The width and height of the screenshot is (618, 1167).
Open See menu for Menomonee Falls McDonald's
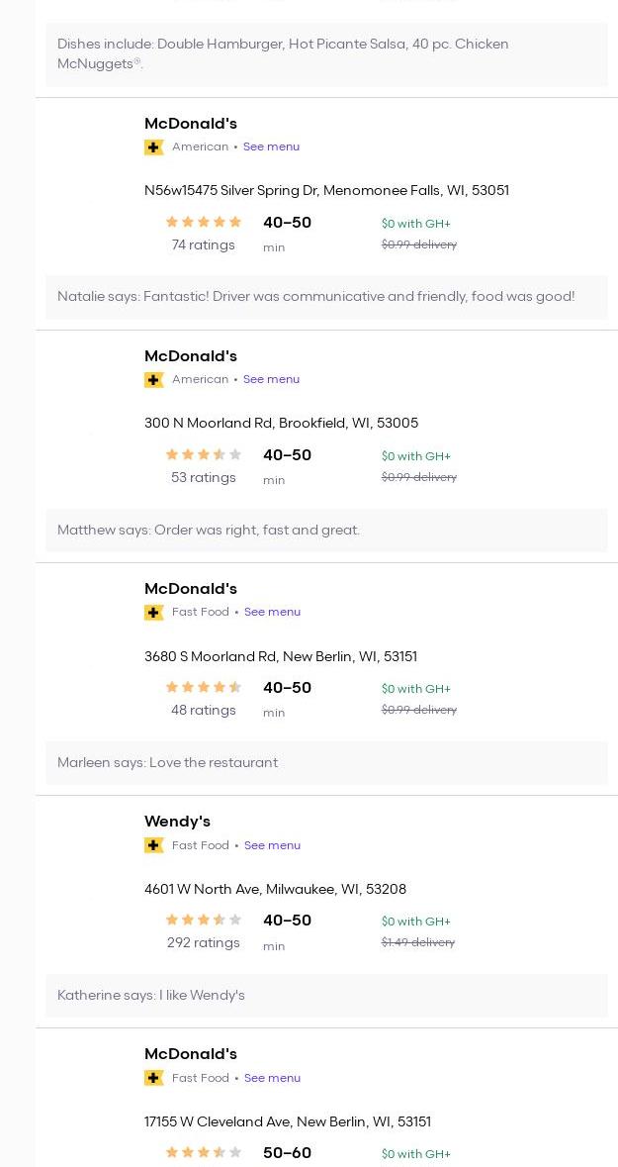click(x=271, y=146)
